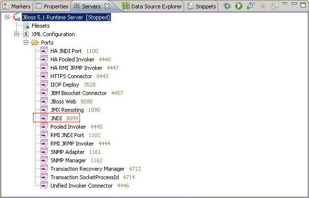
Task: Click the green Start server button
Action: pyautogui.click(x=239, y=6)
